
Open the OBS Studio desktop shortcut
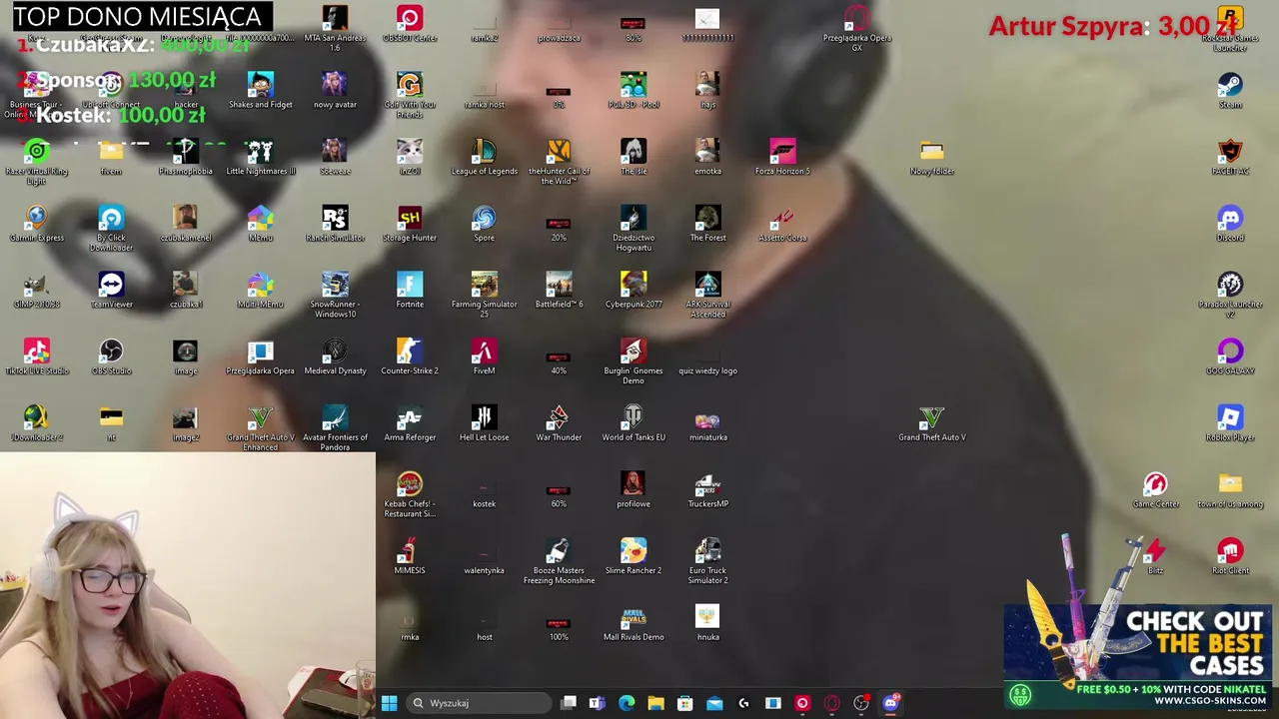click(x=111, y=357)
